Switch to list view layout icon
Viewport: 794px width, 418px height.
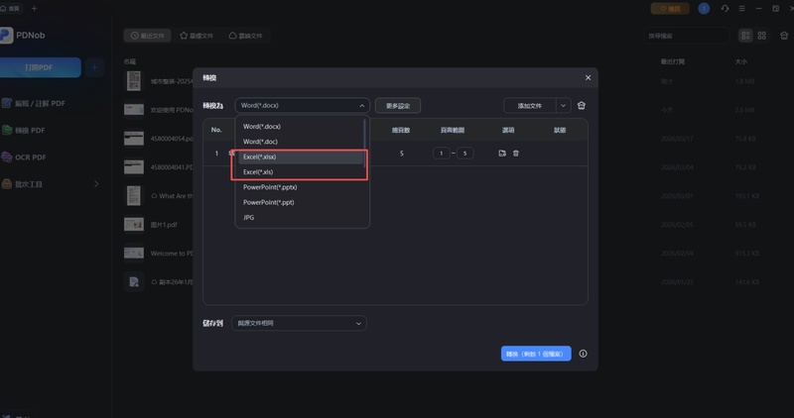pos(745,36)
